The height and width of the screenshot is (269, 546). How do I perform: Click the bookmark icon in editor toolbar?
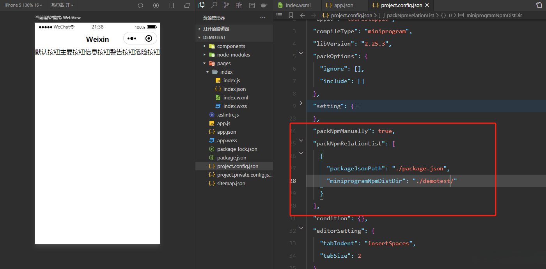pyautogui.click(x=291, y=15)
